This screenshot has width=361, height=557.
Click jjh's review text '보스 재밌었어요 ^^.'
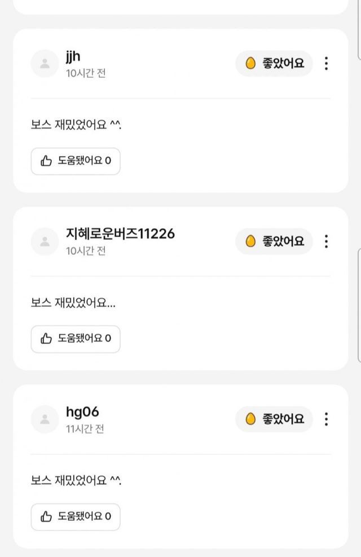[76, 125]
